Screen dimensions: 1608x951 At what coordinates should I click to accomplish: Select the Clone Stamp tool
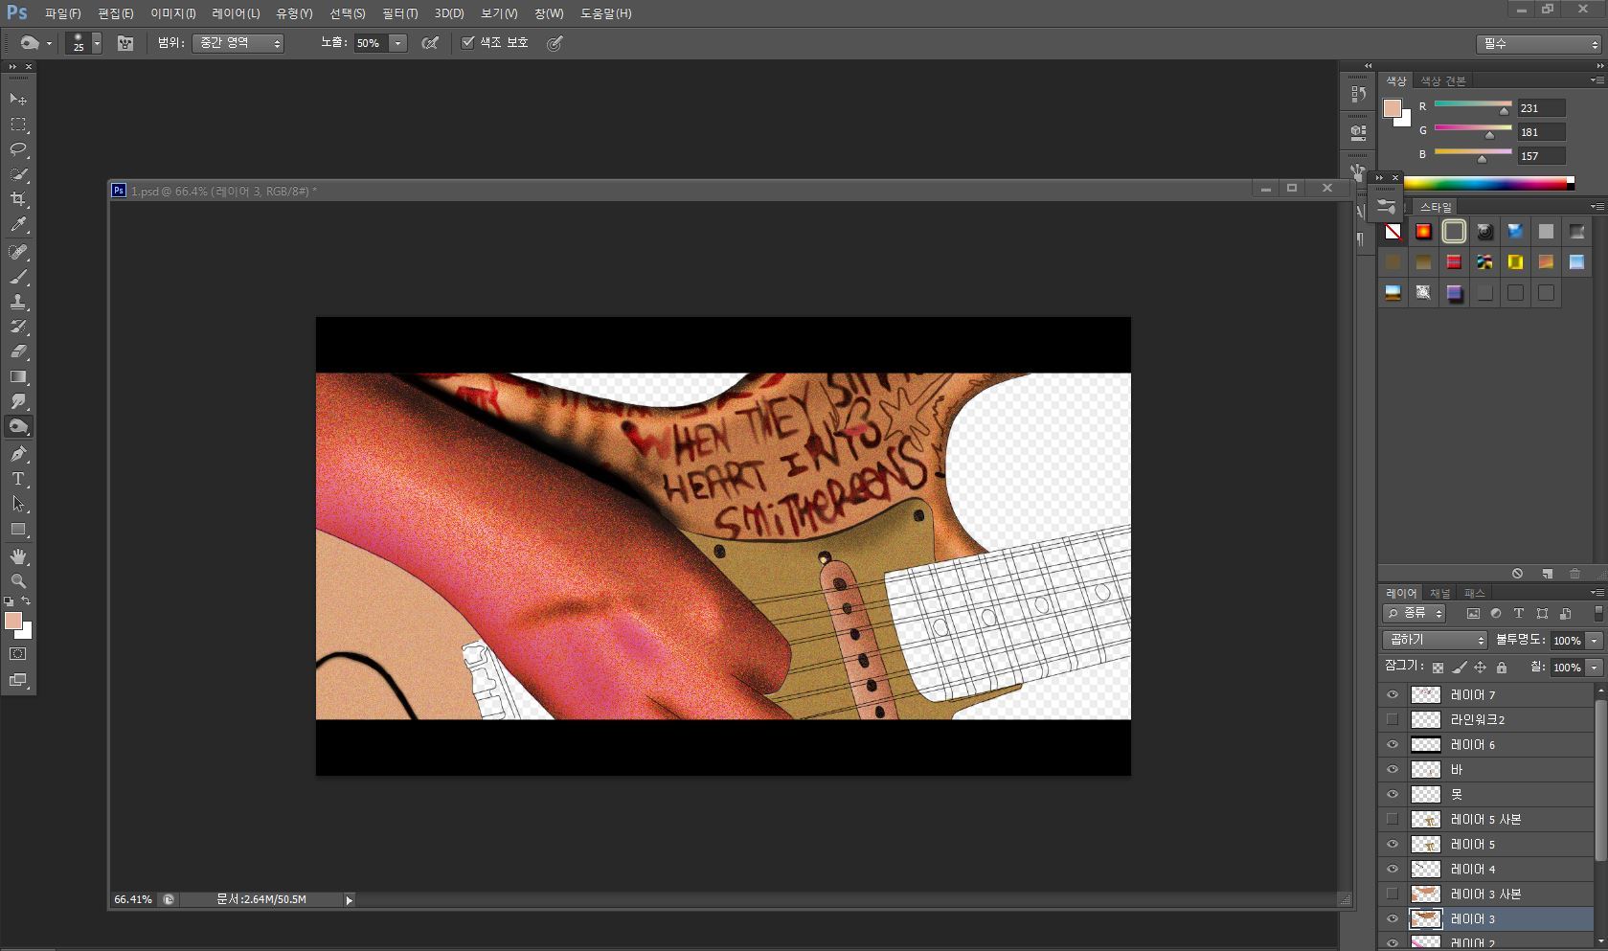point(18,302)
